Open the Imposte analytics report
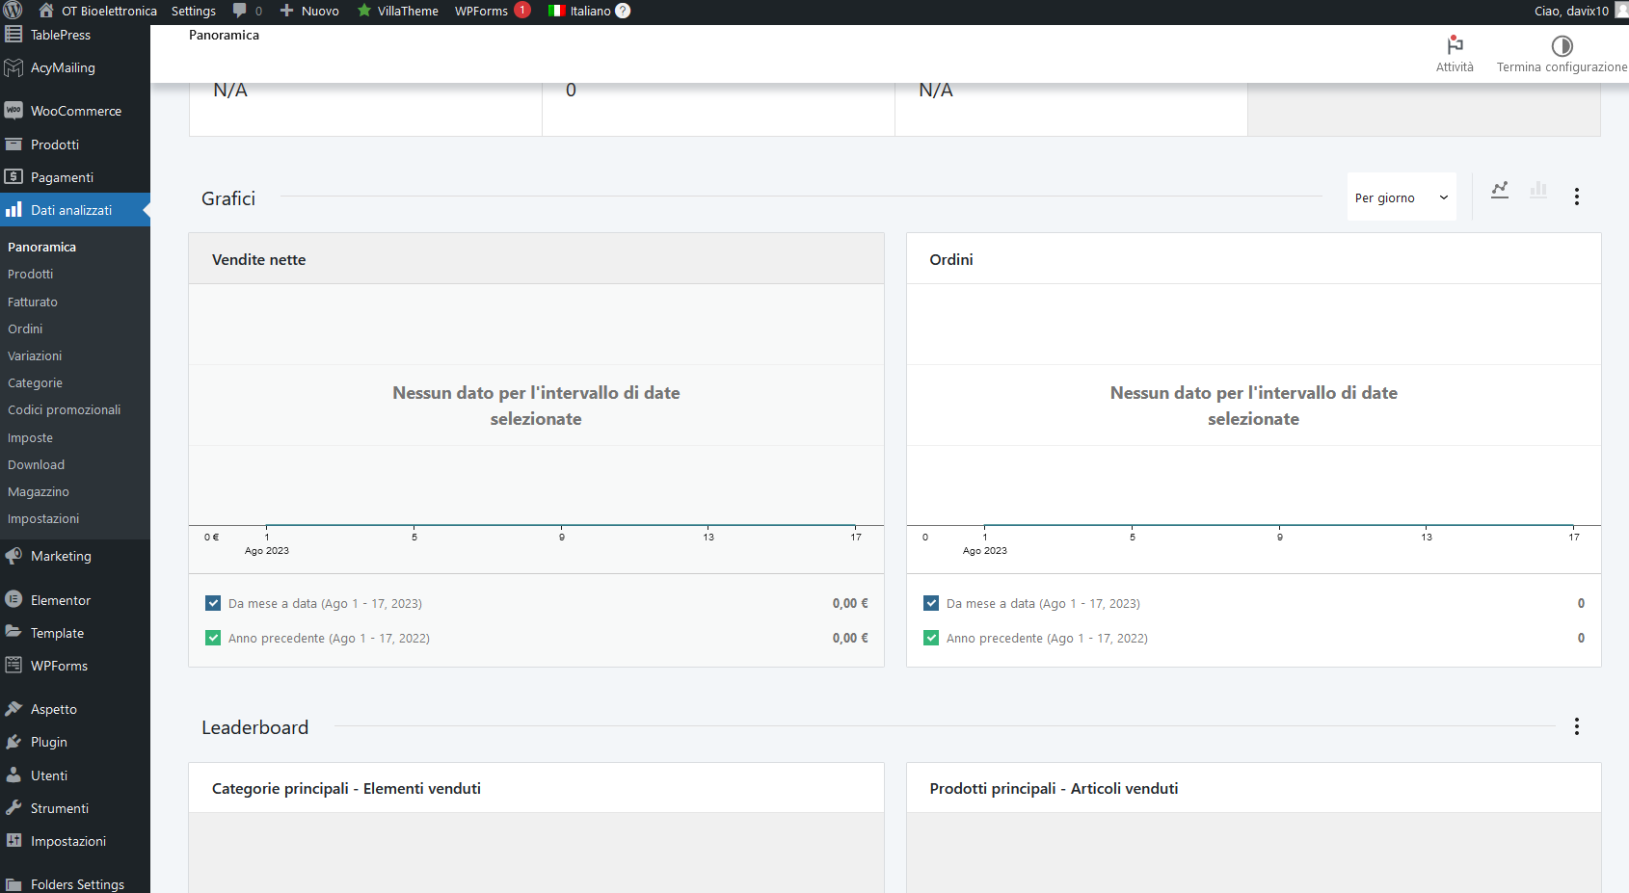Image resolution: width=1629 pixels, height=893 pixels. tap(30, 437)
